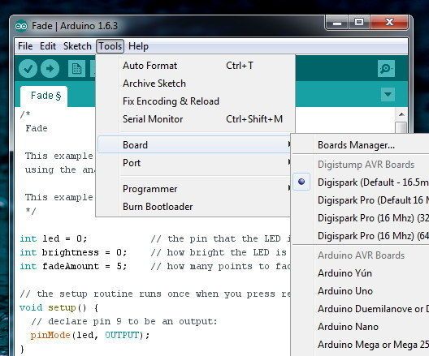Click the 'void setup() {' code line
429x356 pixels.
58,307
